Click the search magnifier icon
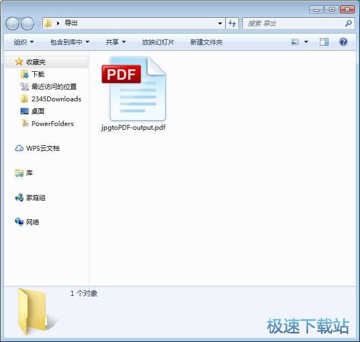Image resolution: width=360 pixels, height=342 pixels. pyautogui.click(x=348, y=23)
